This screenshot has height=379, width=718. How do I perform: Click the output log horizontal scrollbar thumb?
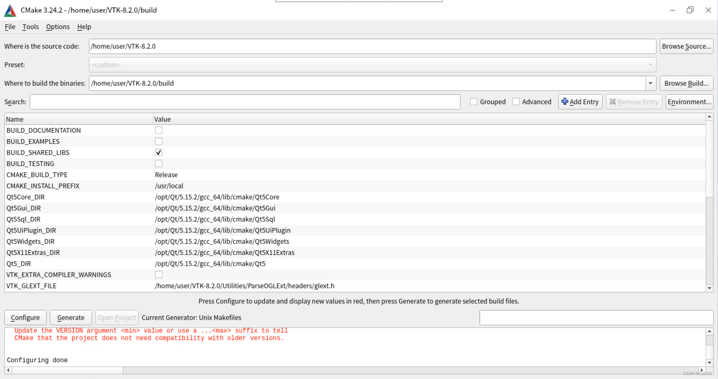[67, 370]
